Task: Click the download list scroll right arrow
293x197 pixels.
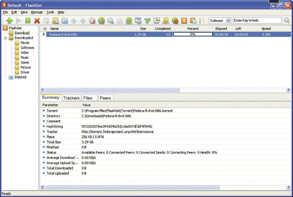Action: tap(288, 90)
